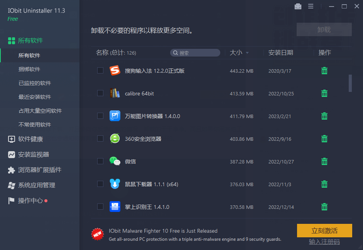Viewport: 363px width, 250px height.
Task: Click trash icon for 掌上识别王 1.4.1.0
Action: pos(324,207)
